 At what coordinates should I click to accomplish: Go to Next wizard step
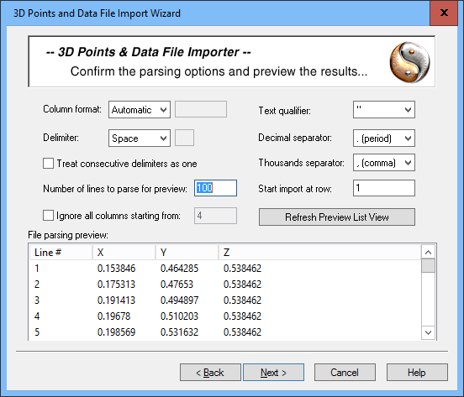[273, 373]
